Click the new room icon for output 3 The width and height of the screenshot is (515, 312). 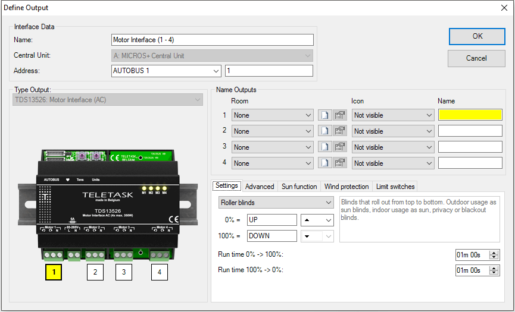325,147
